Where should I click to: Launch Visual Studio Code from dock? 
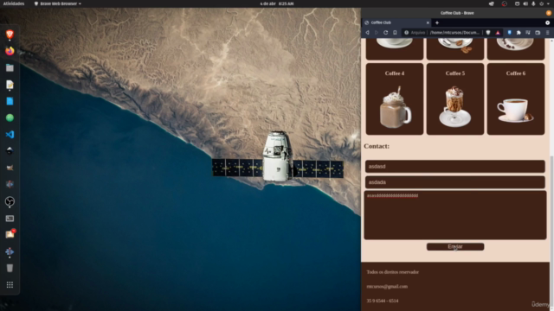[10, 135]
